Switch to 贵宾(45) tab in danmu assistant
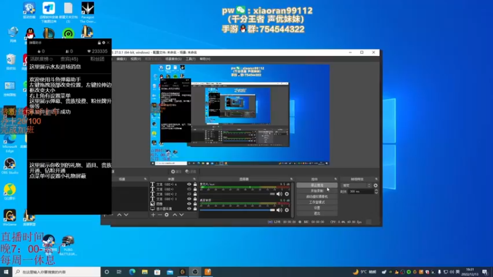 click(69, 59)
